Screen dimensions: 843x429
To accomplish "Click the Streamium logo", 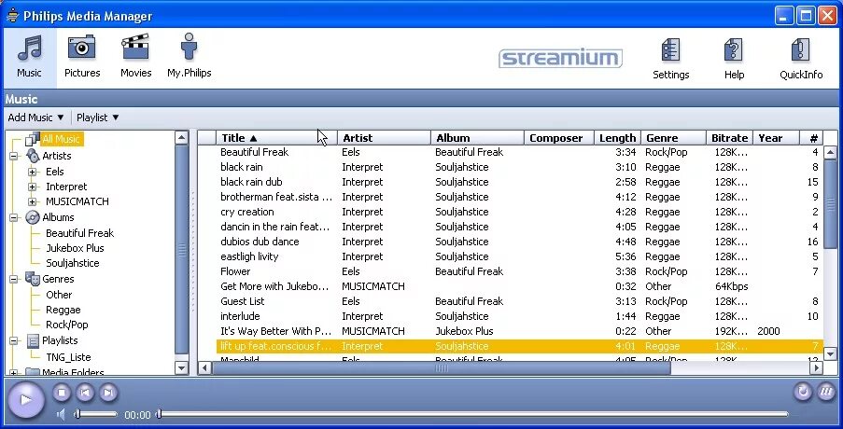I will pos(560,58).
